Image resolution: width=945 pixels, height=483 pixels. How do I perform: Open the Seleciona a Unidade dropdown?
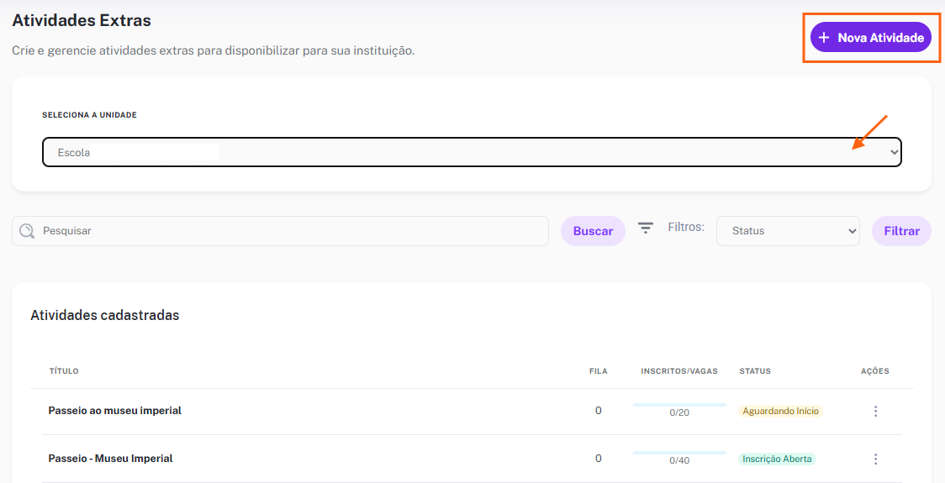point(472,152)
